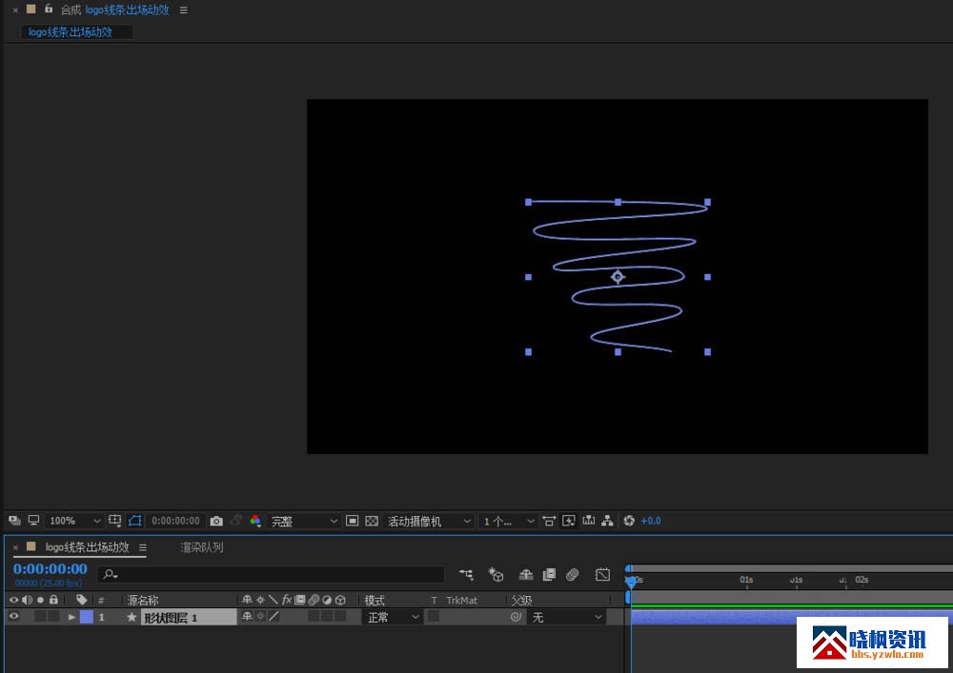This screenshot has height=673, width=953.
Task: Reset exposure with the aperture icon
Action: click(x=629, y=521)
